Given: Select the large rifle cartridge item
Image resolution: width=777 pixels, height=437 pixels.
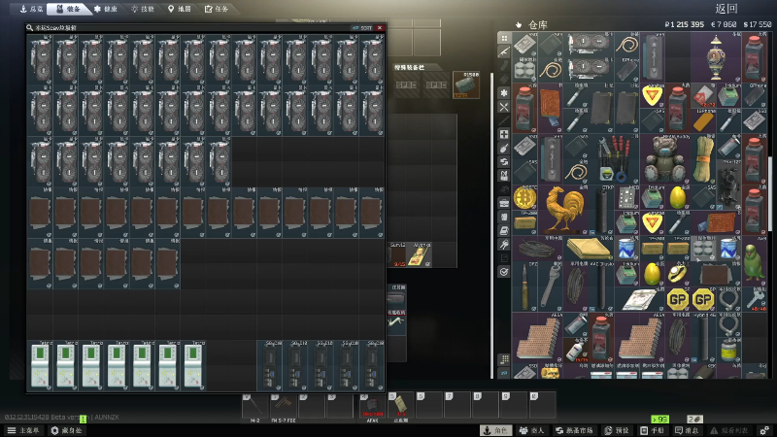Looking at the screenshot, I should [524, 286].
